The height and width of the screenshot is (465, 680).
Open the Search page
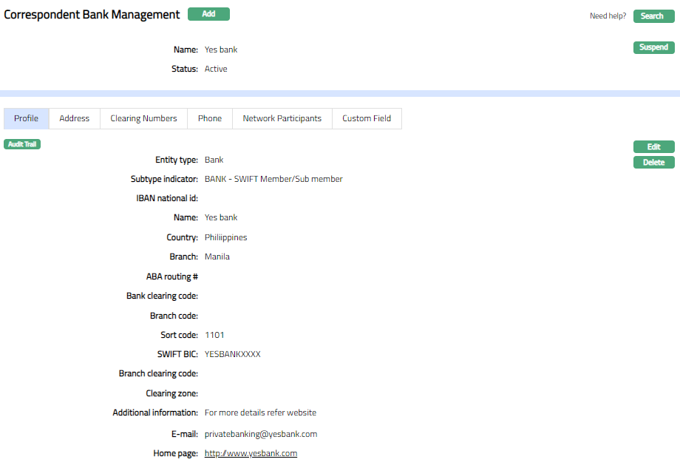[x=653, y=16]
